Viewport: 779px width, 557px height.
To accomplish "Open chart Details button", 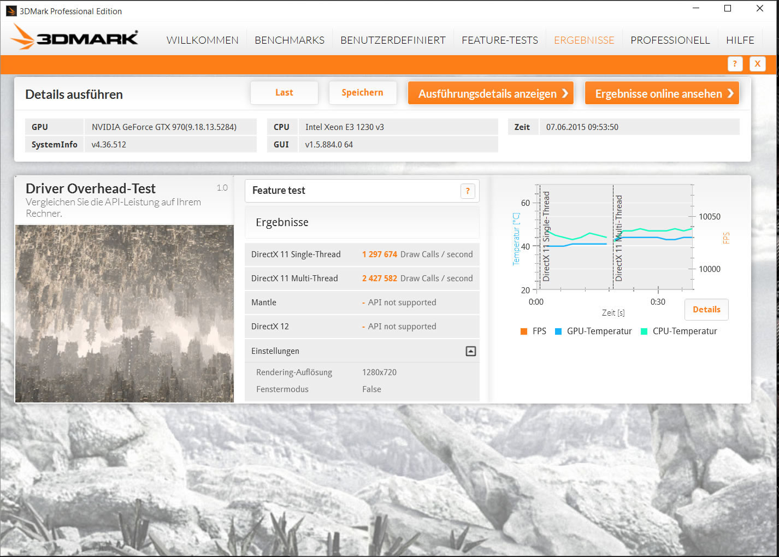I will click(x=706, y=310).
